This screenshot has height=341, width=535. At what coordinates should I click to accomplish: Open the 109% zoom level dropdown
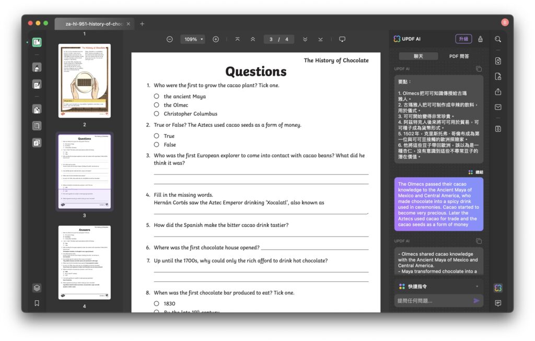tap(193, 39)
